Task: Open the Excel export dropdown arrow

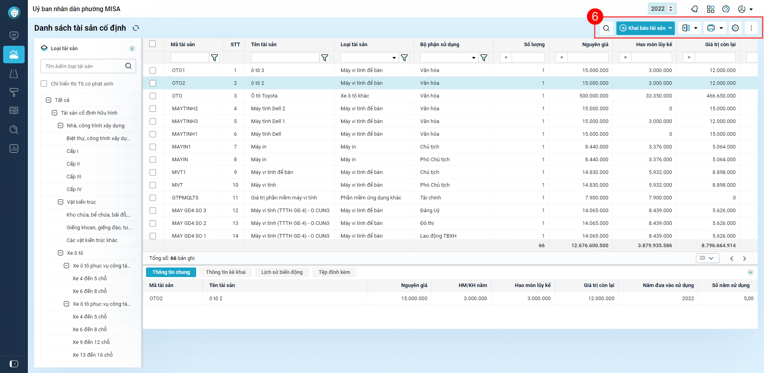Action: click(x=696, y=28)
